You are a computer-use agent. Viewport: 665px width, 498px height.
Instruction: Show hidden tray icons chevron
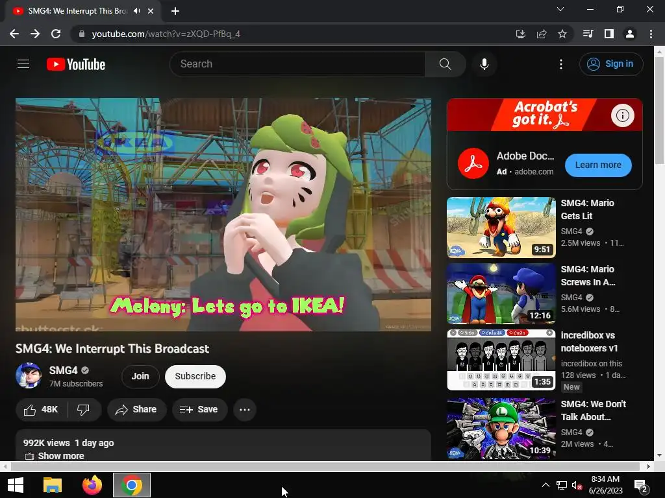click(x=546, y=485)
